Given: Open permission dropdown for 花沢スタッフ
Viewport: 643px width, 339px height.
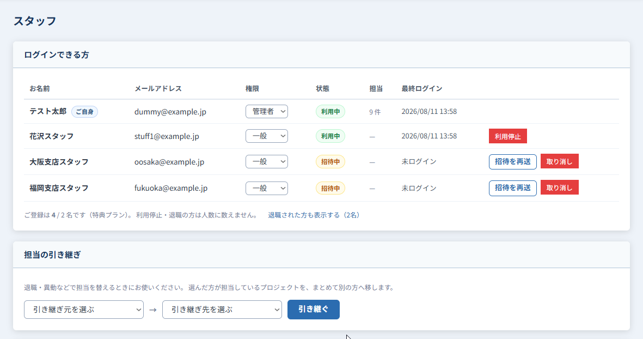Looking at the screenshot, I should [x=267, y=136].
